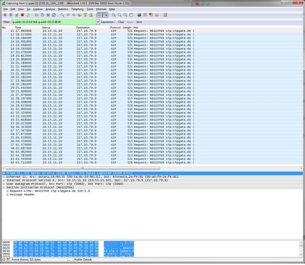Restart the running live capture
This screenshot has width=305, height=265.
click(28, 15)
